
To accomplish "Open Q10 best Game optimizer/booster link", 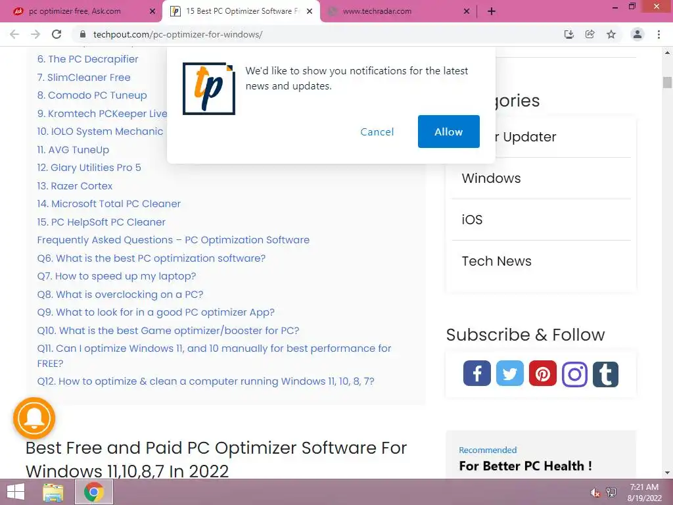I will (x=168, y=330).
